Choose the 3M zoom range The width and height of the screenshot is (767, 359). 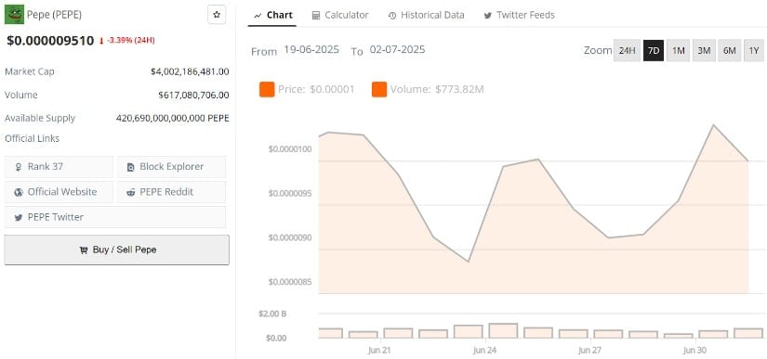click(704, 50)
